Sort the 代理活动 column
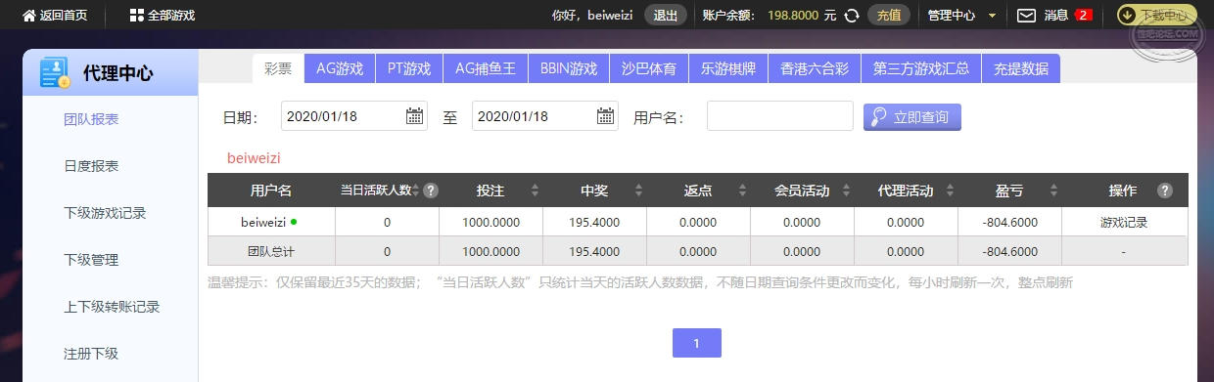This screenshot has width=1214, height=382. [x=950, y=191]
